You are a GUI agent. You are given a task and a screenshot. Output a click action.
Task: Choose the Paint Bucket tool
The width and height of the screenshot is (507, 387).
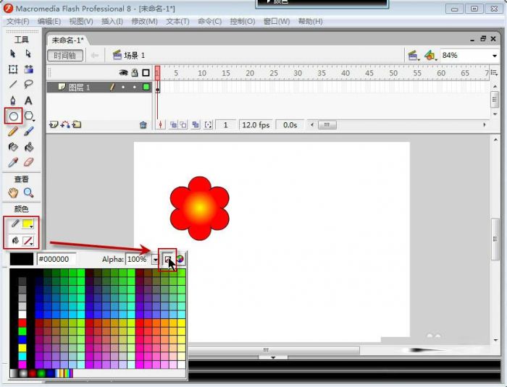tap(29, 147)
